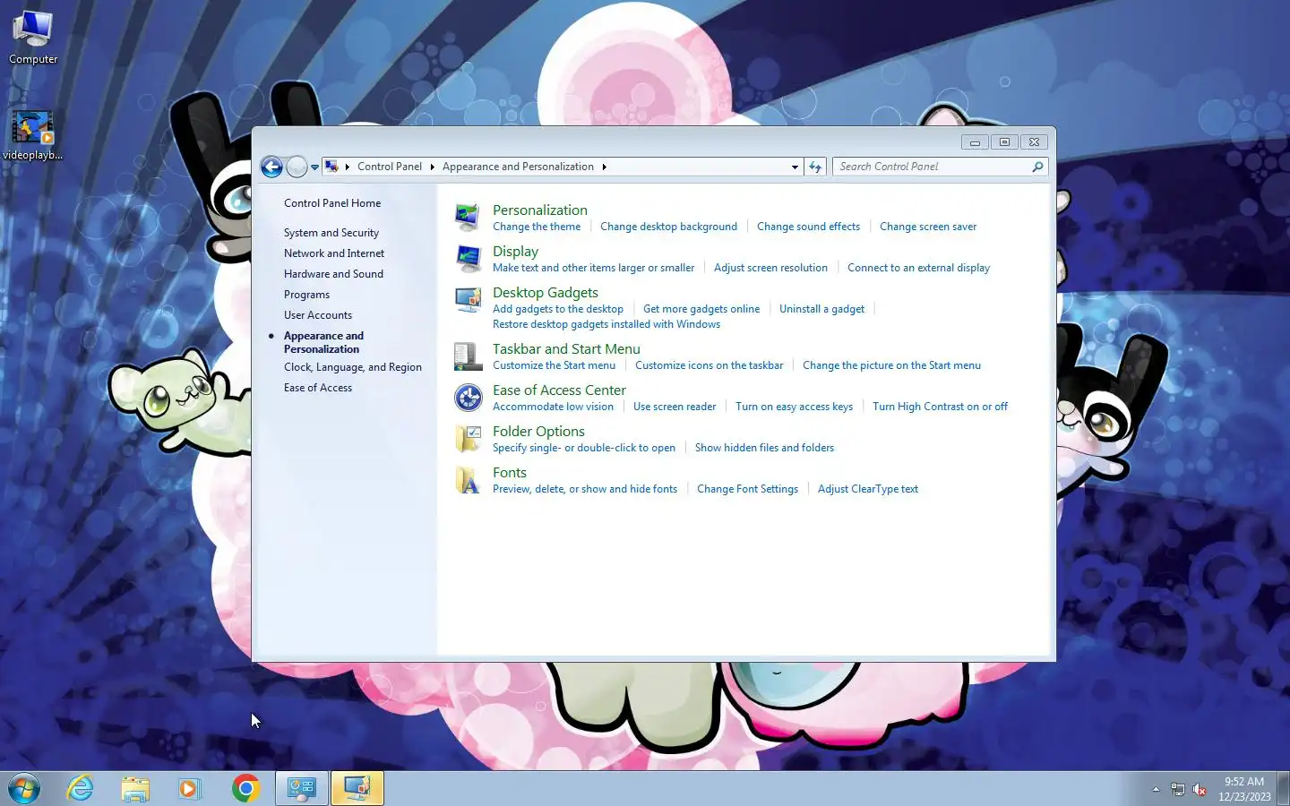Click the Computer desktop icon
The height and width of the screenshot is (806, 1290).
[x=33, y=38]
